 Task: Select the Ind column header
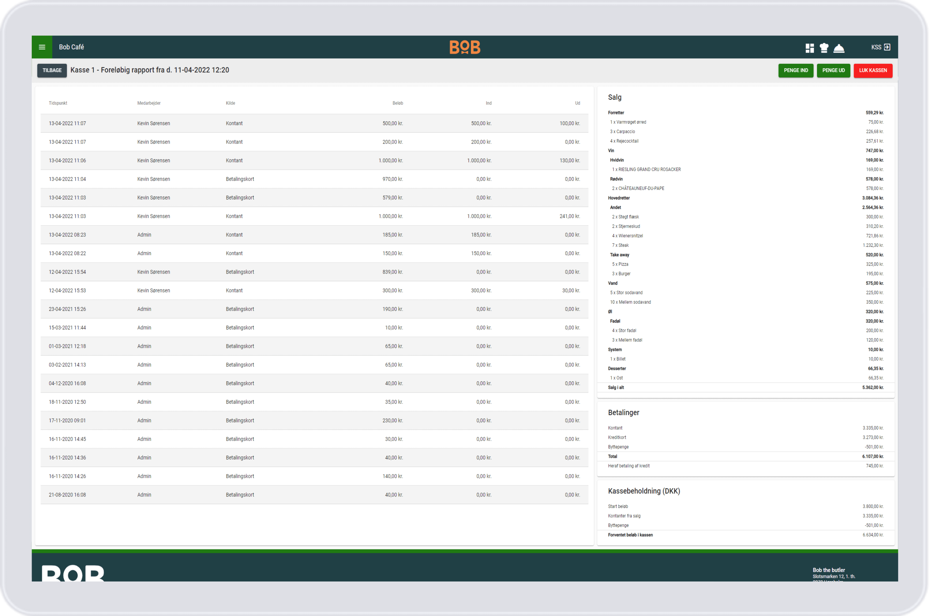pyautogui.click(x=489, y=103)
